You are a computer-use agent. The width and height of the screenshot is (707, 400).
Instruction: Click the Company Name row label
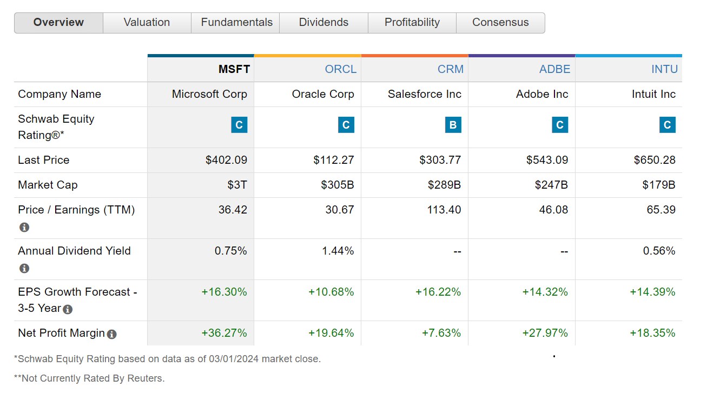(60, 94)
